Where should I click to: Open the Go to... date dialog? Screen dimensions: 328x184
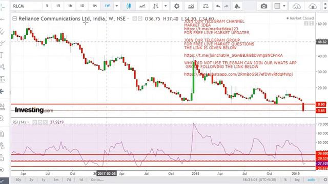(97, 179)
